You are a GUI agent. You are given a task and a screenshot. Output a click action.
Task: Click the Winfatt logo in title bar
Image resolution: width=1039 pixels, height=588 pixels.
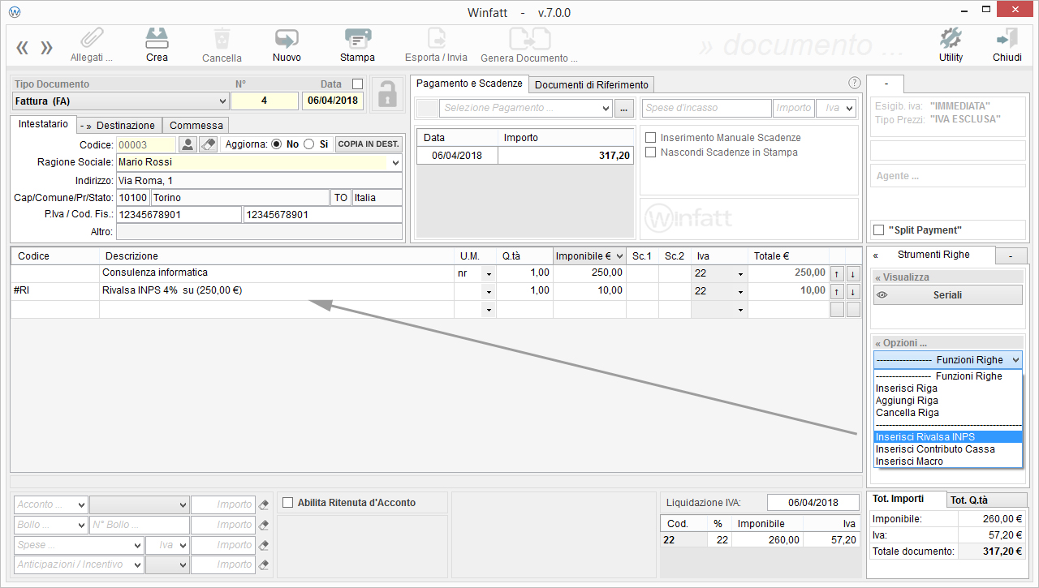coord(15,12)
